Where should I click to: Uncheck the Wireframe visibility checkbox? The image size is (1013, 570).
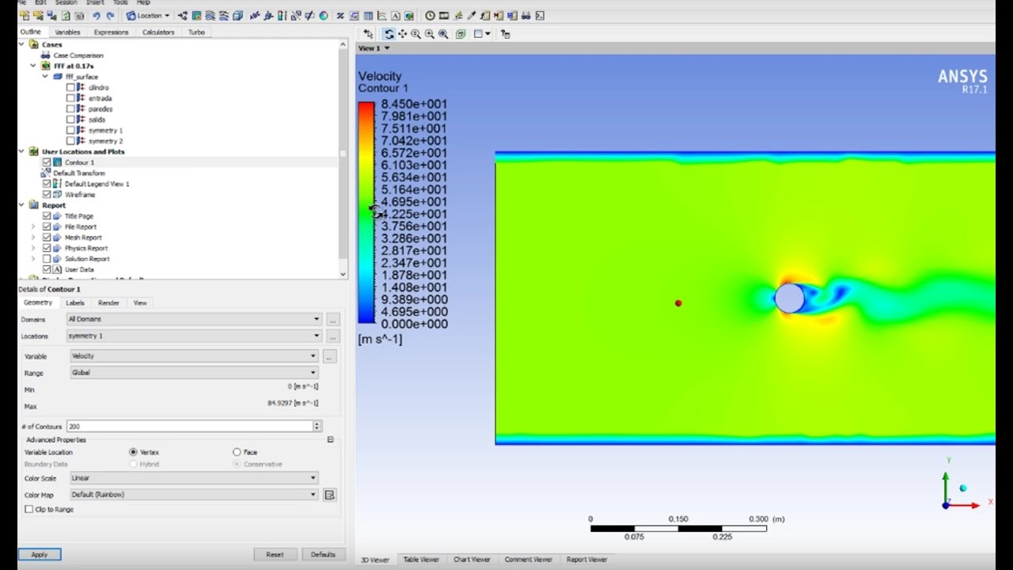[x=47, y=195]
